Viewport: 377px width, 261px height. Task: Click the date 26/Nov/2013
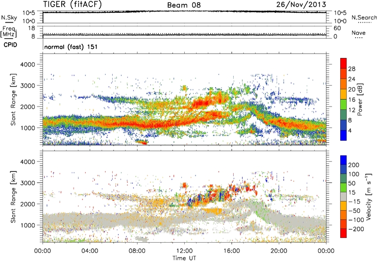(301, 4)
